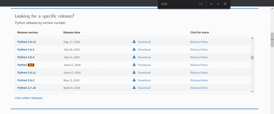Viewport: 274px width, 114px height.
Task: Open Python 3.7.8 release page
Action: click(x=26, y=65)
